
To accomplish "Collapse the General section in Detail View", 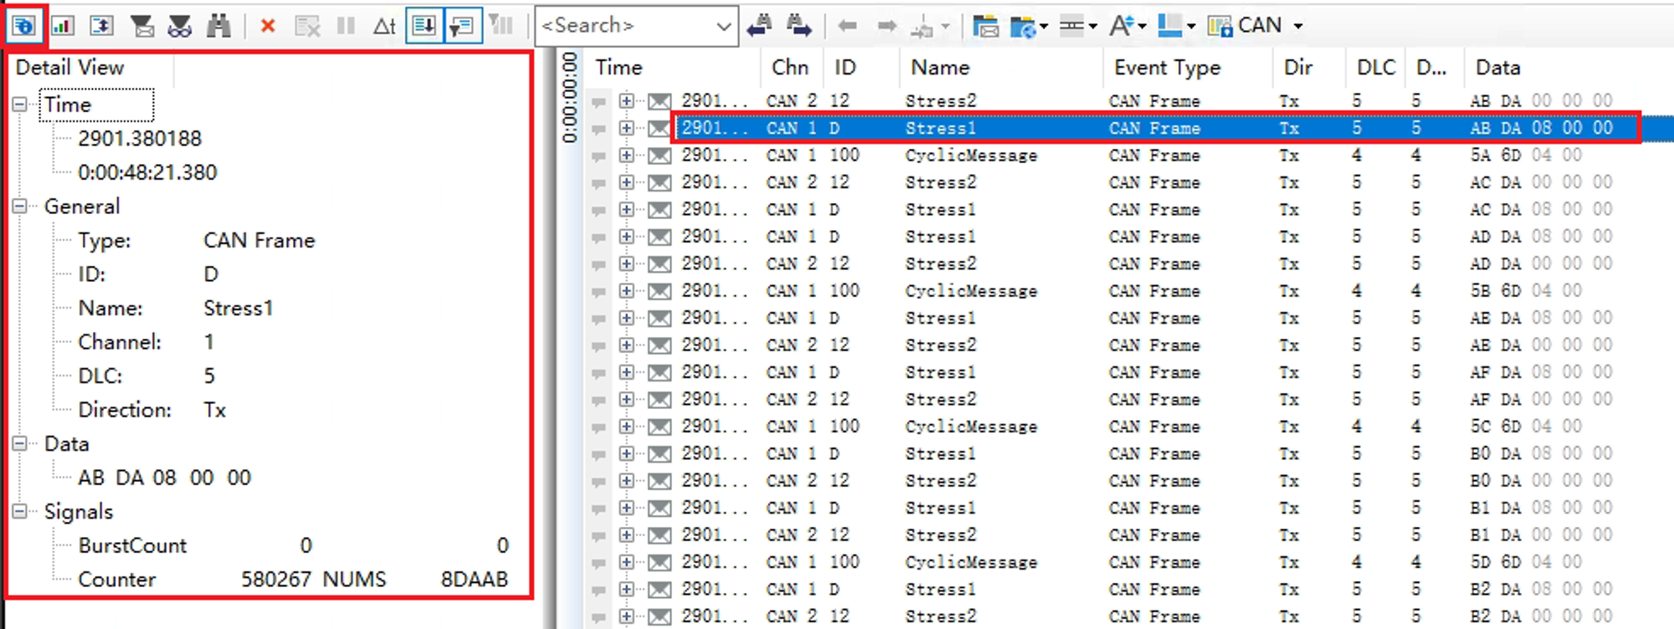I will pos(20,207).
